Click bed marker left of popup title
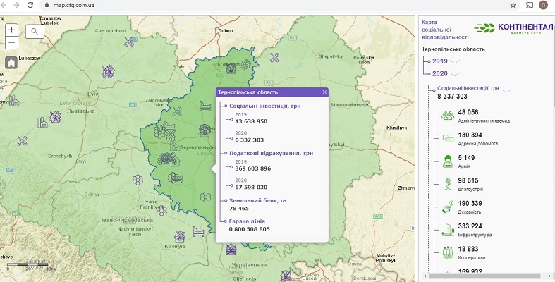The image size is (555, 282). pyautogui.click(x=205, y=106)
